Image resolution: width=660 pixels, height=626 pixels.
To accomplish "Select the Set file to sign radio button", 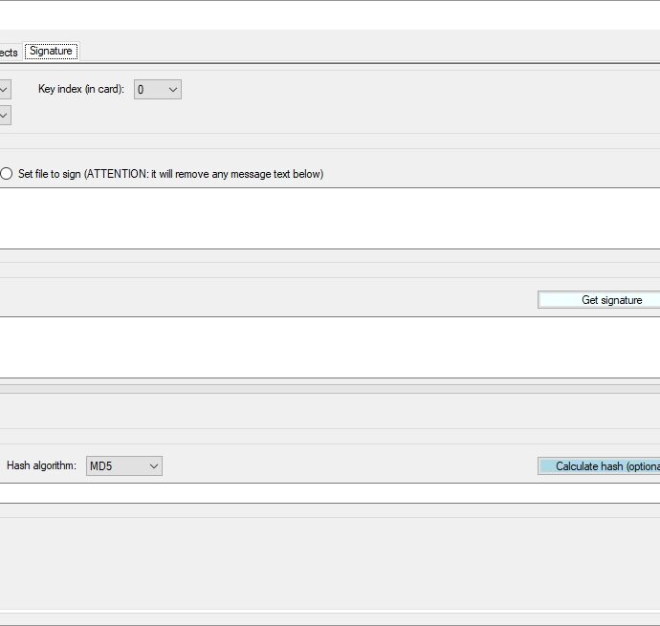I will tap(7, 174).
